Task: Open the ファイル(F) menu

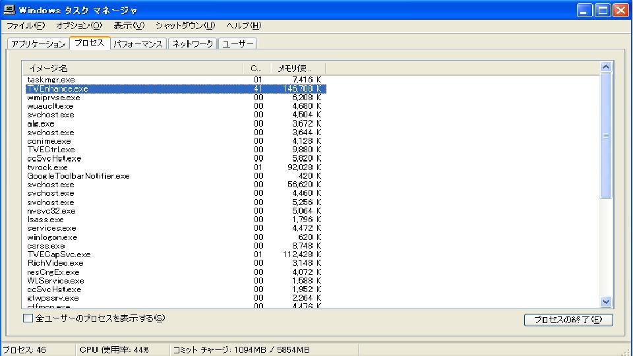Action: click(x=26, y=26)
